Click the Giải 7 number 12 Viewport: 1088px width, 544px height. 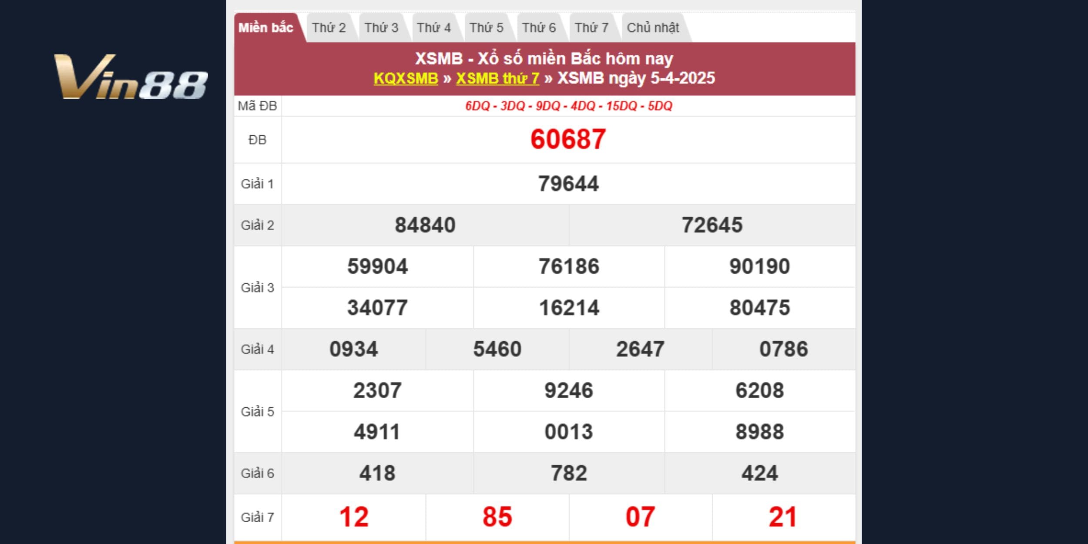(354, 517)
